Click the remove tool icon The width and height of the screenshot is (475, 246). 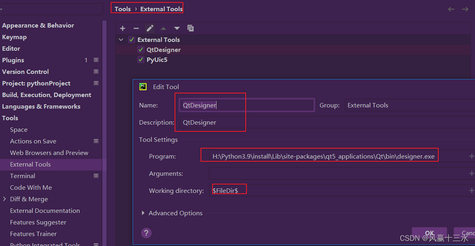tap(136, 28)
